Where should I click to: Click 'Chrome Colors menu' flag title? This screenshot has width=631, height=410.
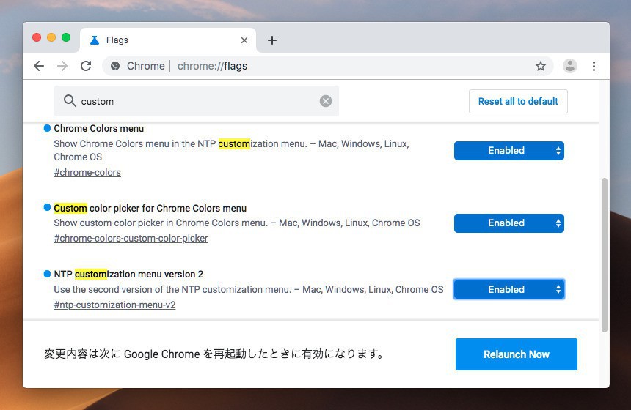point(98,129)
